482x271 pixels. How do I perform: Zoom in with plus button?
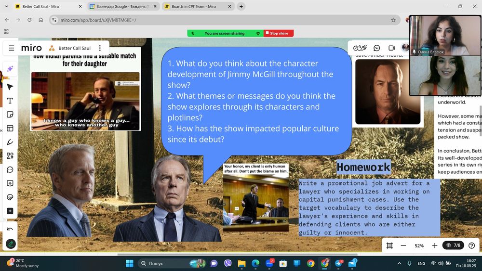[435, 245]
